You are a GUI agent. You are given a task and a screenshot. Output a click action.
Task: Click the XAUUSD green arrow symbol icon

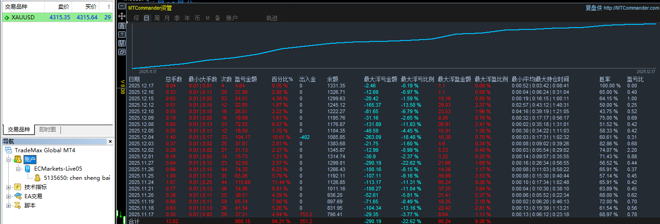[6, 17]
